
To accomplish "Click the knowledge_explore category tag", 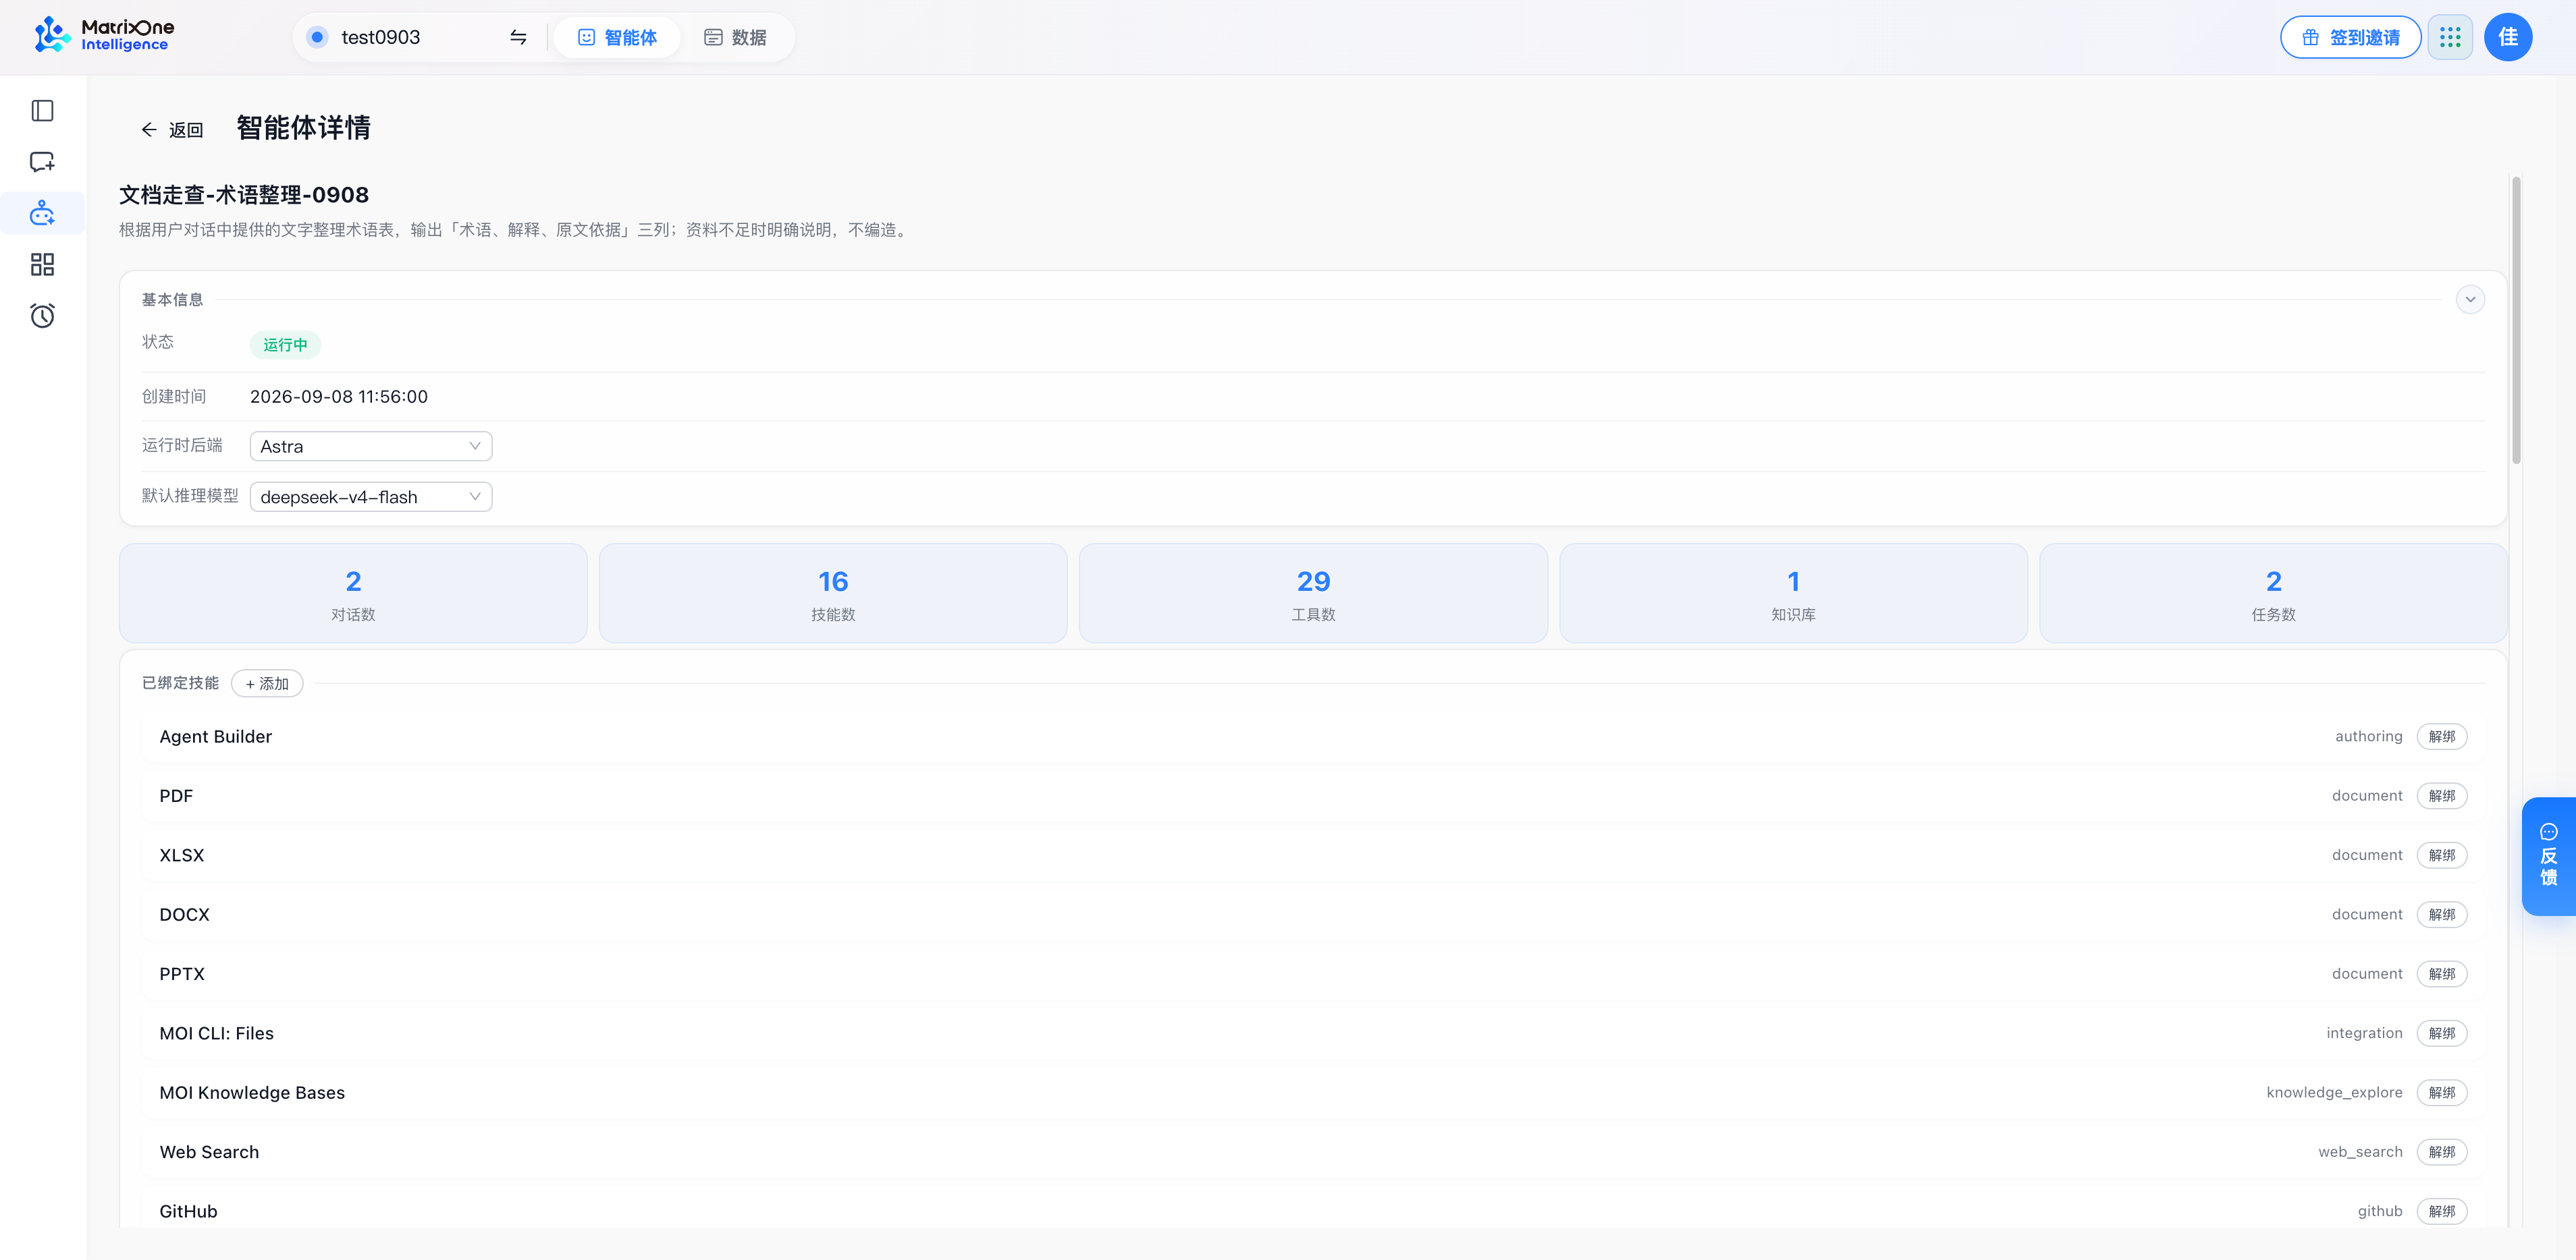I will (x=2334, y=1093).
